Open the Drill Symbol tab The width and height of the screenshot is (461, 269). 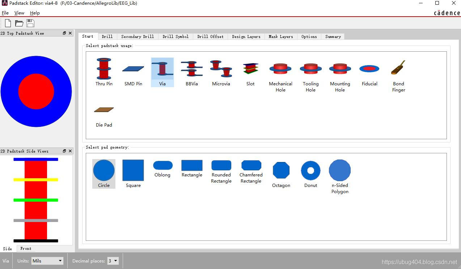point(175,37)
